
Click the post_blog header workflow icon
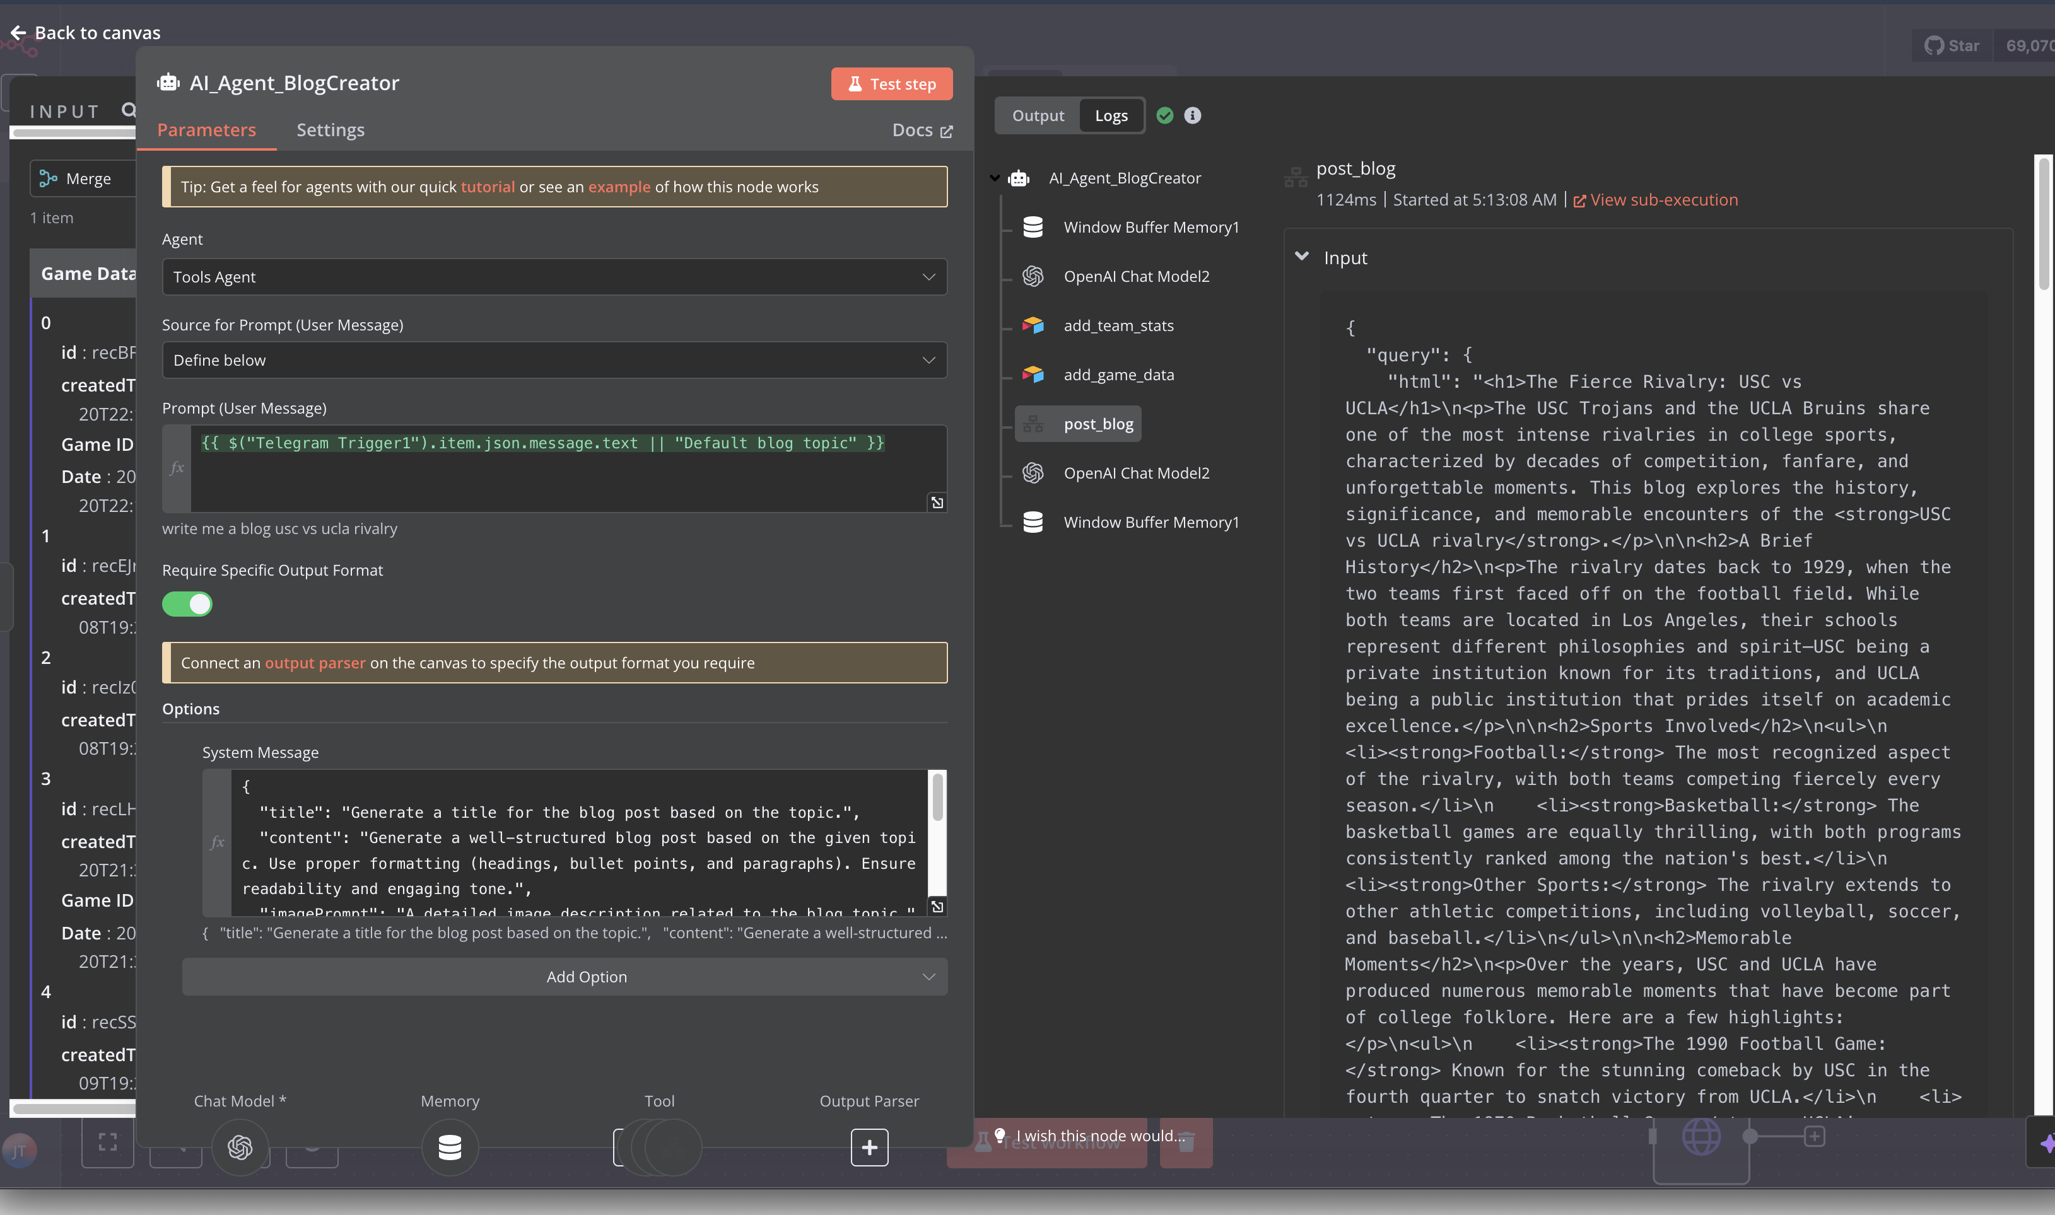tap(1295, 177)
